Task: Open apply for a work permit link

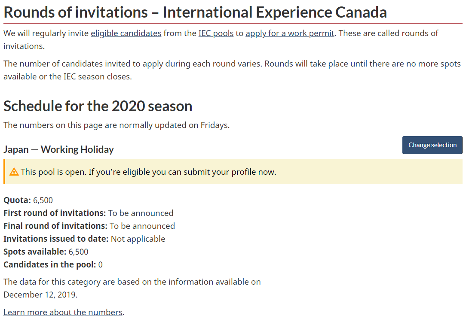Action: [x=290, y=33]
